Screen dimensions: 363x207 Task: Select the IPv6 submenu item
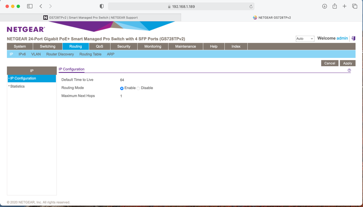[x=22, y=54]
